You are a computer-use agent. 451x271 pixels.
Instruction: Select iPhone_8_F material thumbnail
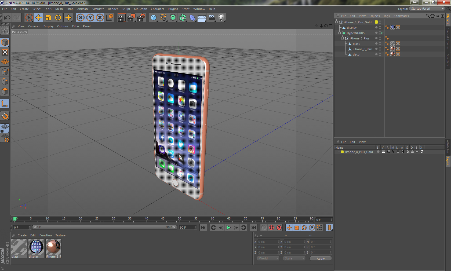[x=53, y=248]
